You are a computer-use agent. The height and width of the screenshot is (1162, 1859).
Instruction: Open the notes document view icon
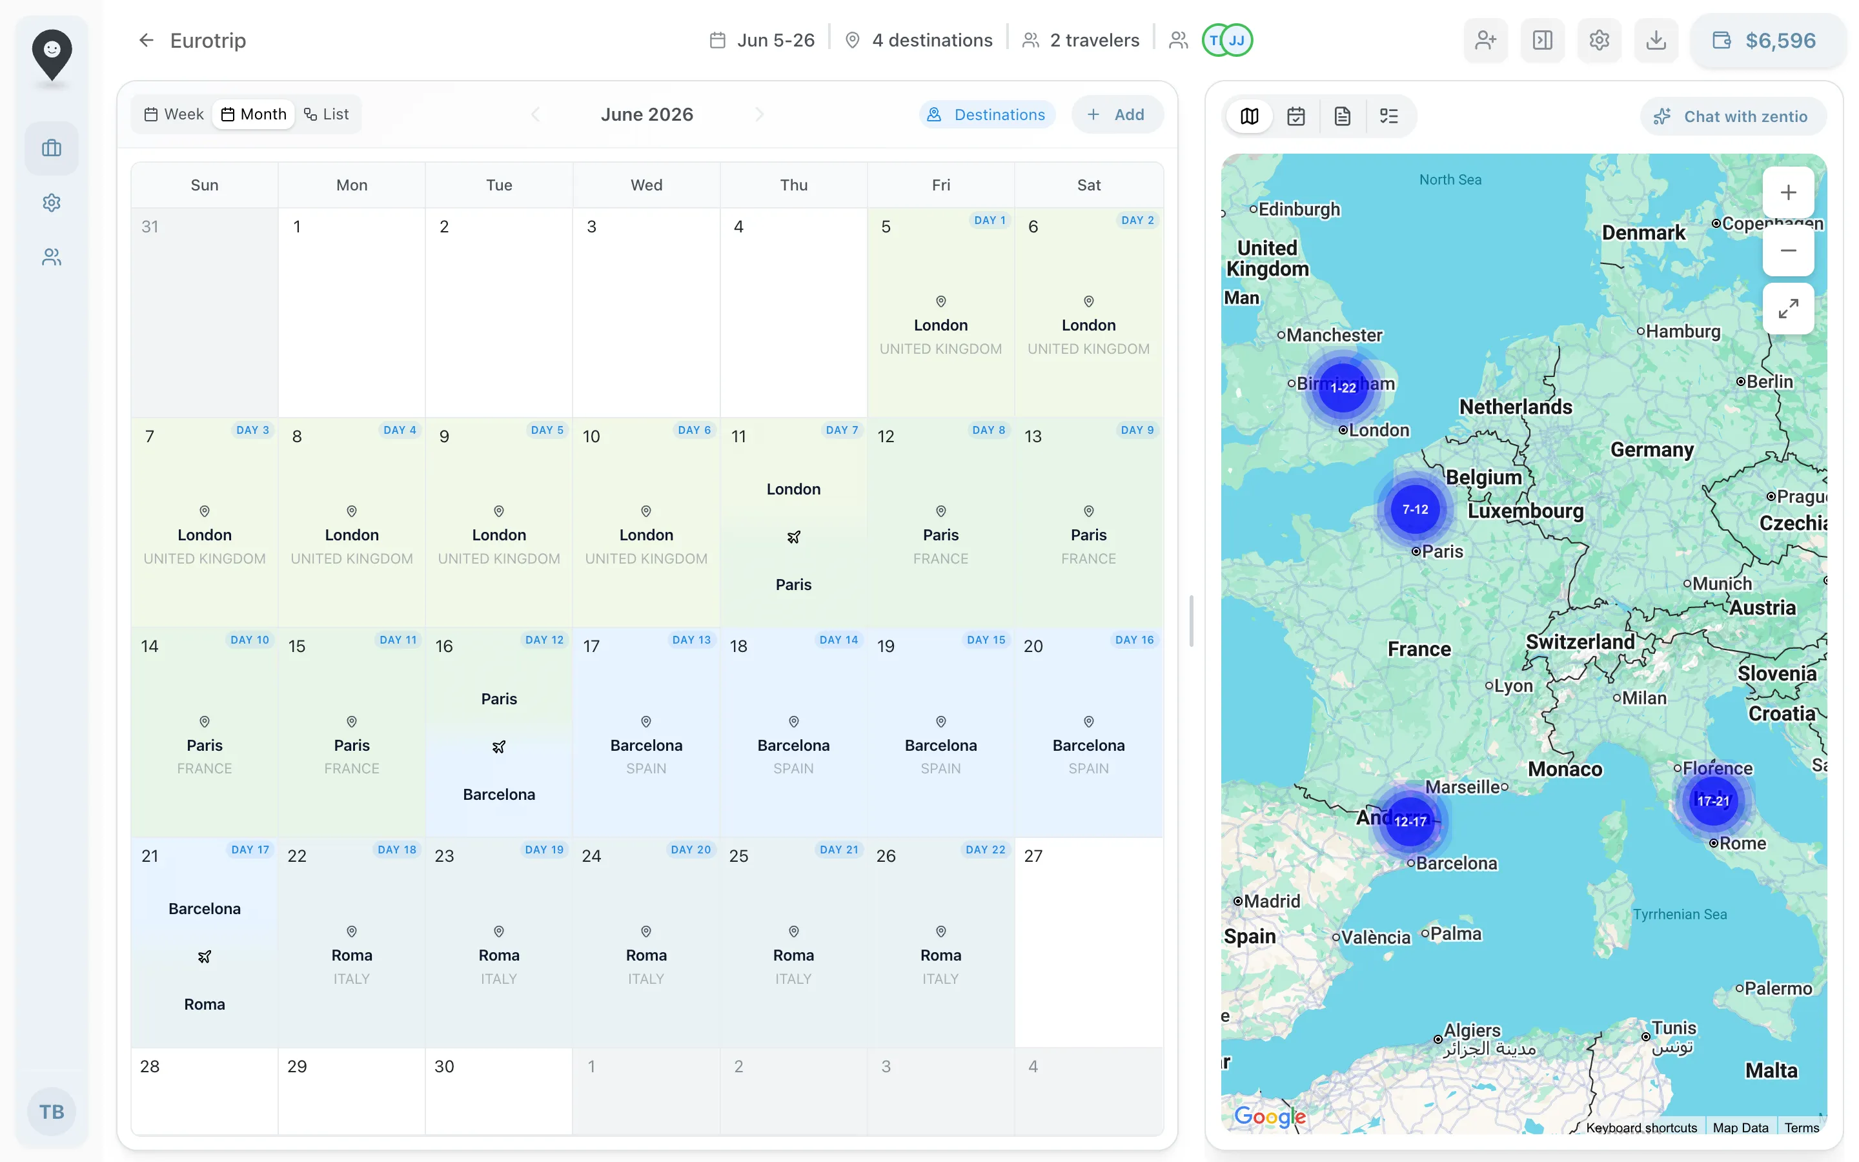[1342, 116]
